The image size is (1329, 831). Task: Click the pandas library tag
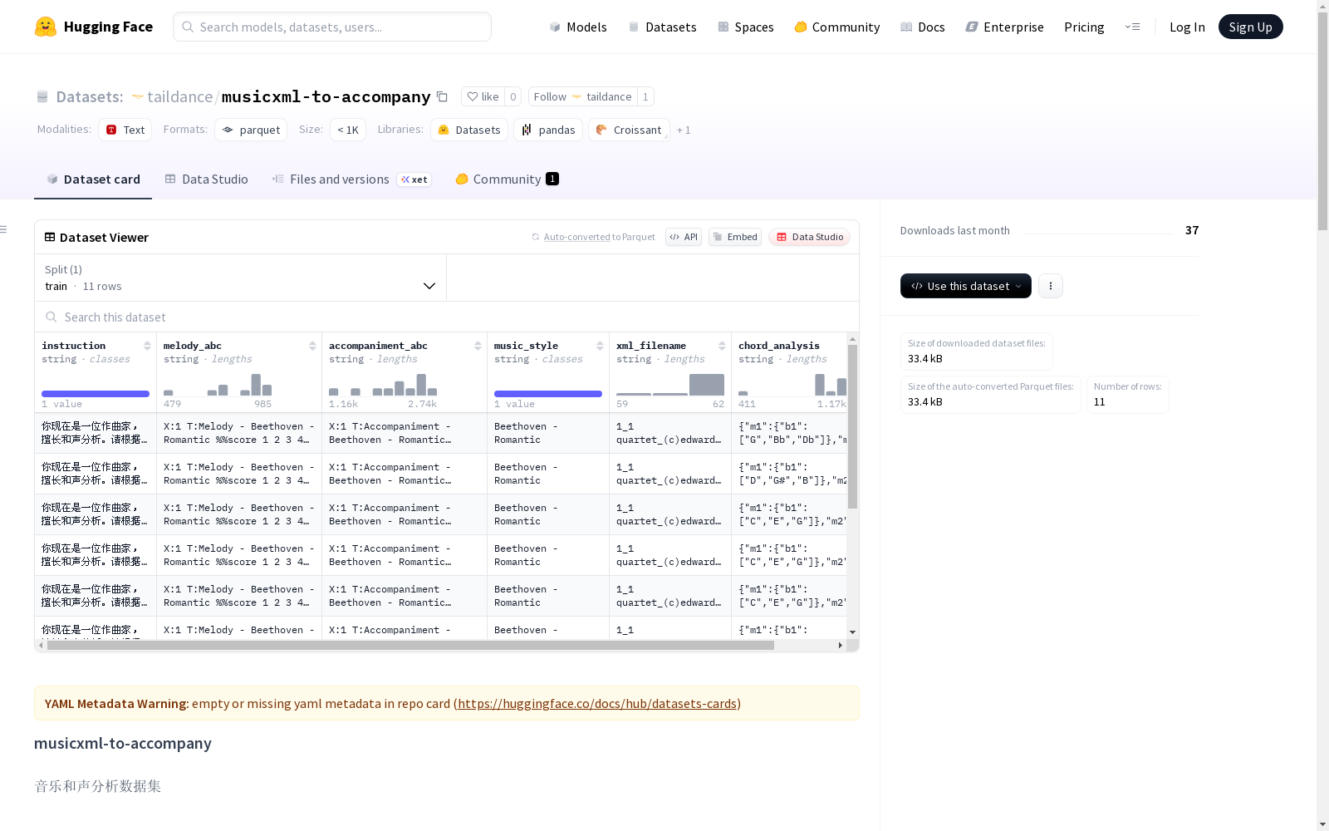(x=548, y=130)
